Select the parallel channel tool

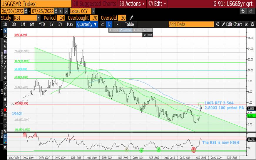[x=5, y=78]
